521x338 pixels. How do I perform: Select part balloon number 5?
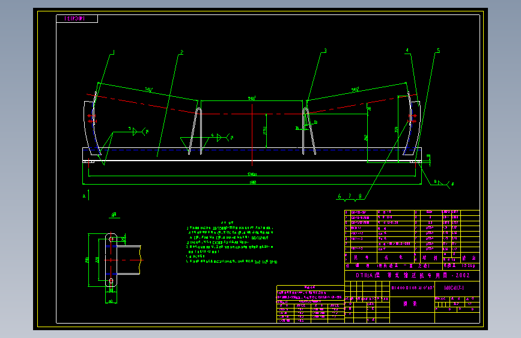[438, 51]
